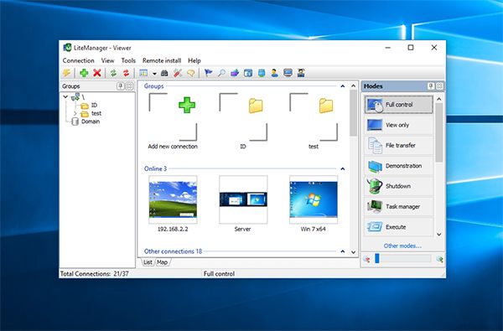
Task: Click the teacher person toolbar icon
Action: tap(301, 73)
